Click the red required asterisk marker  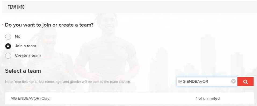3,24
